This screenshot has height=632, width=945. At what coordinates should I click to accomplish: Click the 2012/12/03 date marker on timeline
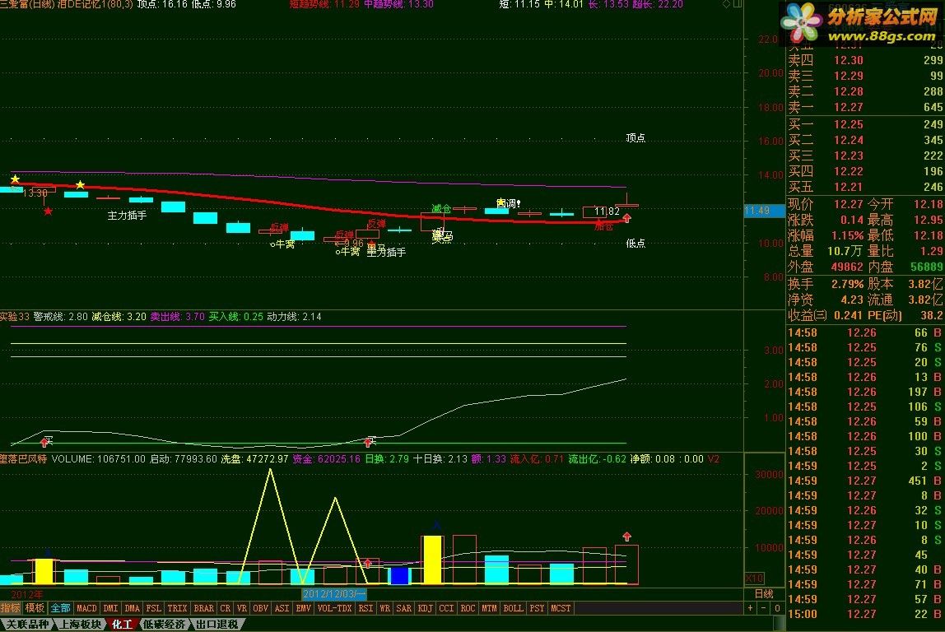334,594
